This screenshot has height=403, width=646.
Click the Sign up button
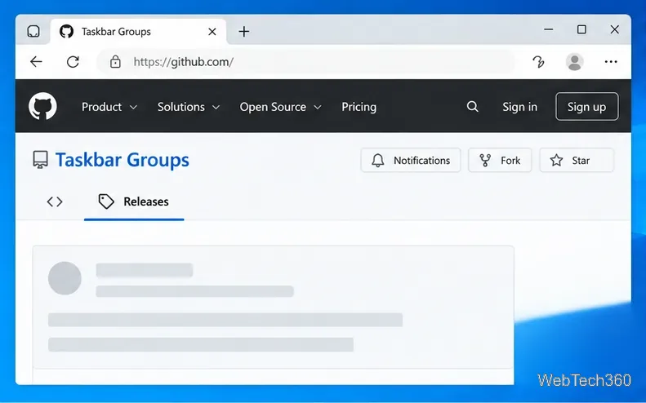[586, 107]
